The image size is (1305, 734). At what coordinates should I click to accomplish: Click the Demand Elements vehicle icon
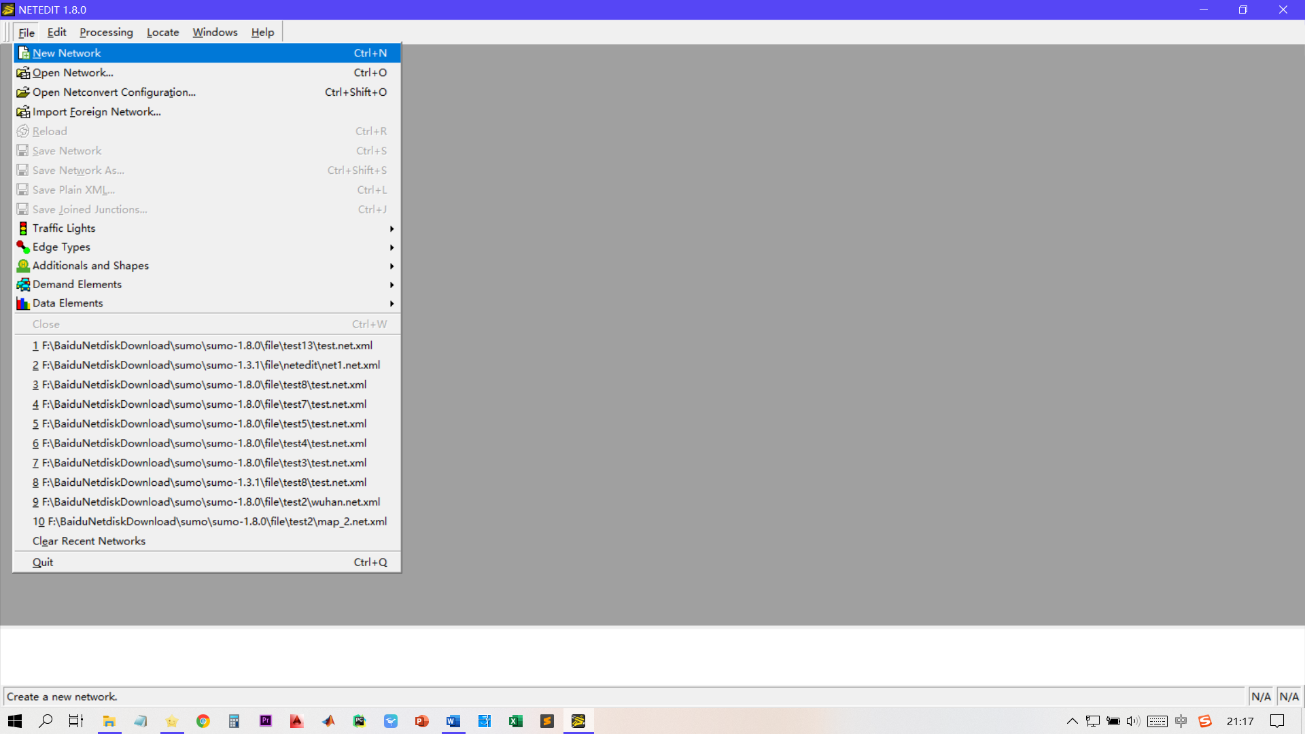[x=23, y=285]
